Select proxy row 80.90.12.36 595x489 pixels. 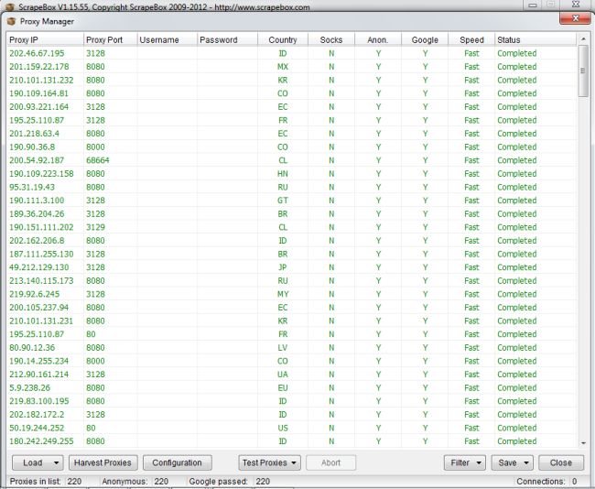292,347
